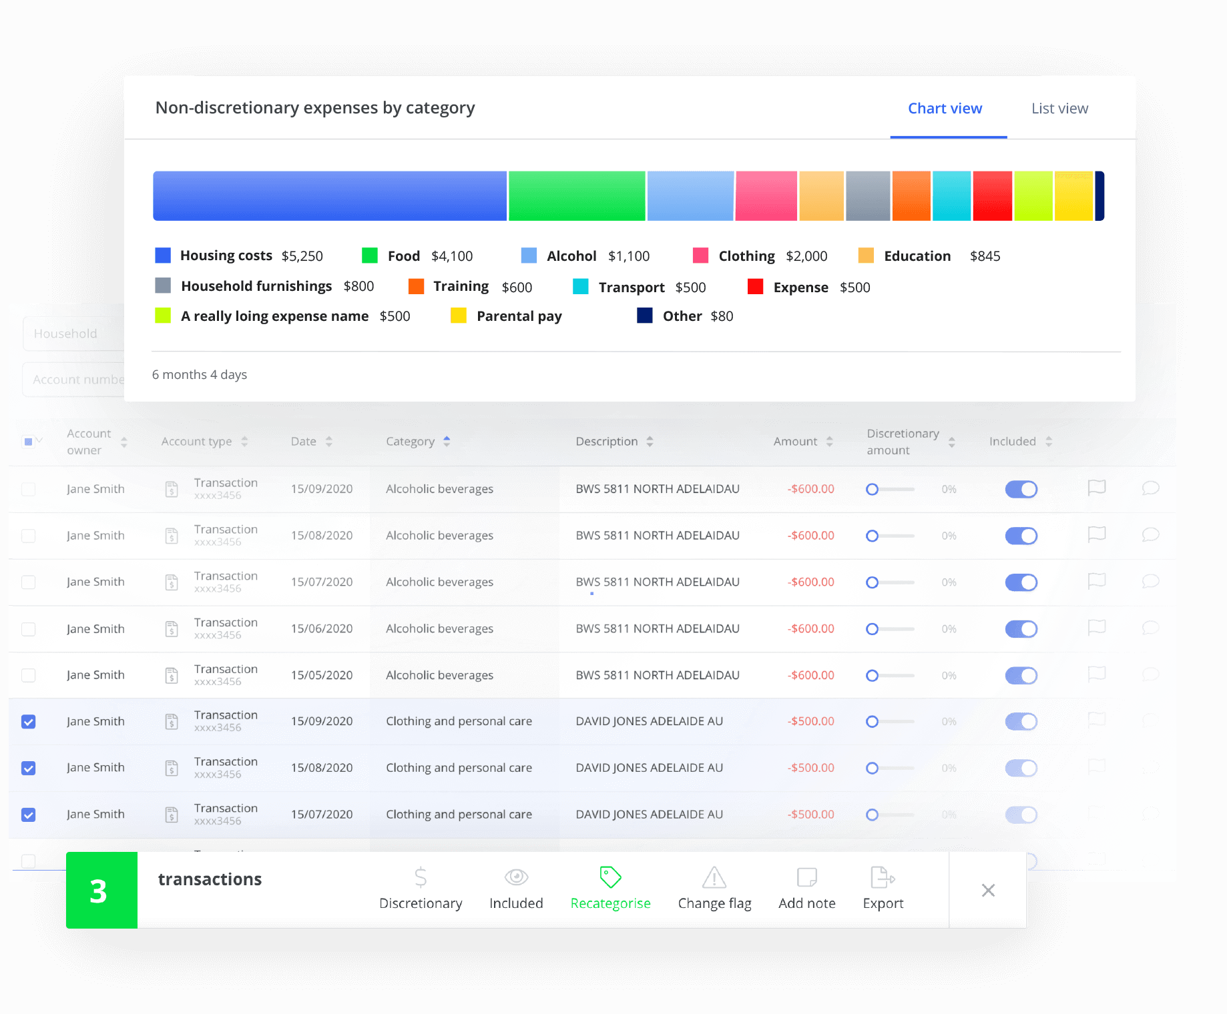Image resolution: width=1227 pixels, height=1014 pixels.
Task: Open comment on 15/09/2020 Alcoholic beverages row
Action: [x=1150, y=488]
